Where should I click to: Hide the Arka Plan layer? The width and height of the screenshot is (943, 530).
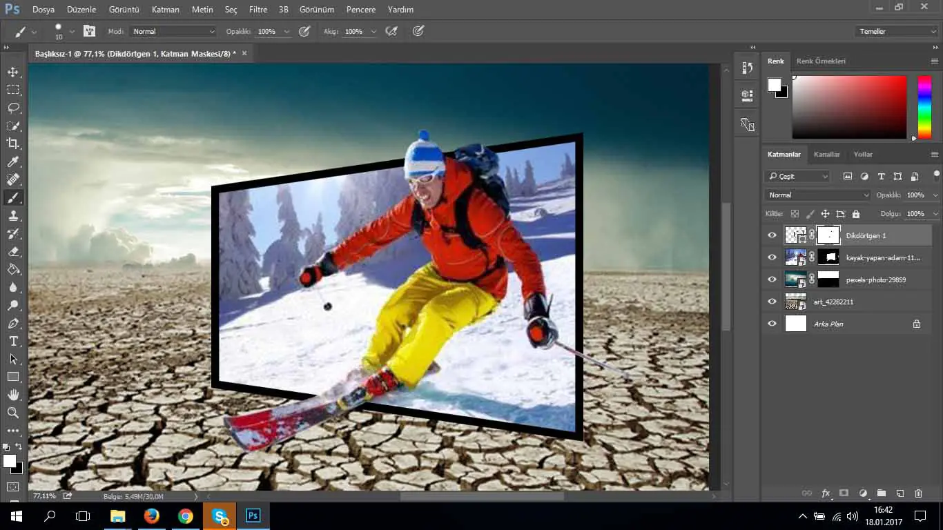tap(772, 324)
